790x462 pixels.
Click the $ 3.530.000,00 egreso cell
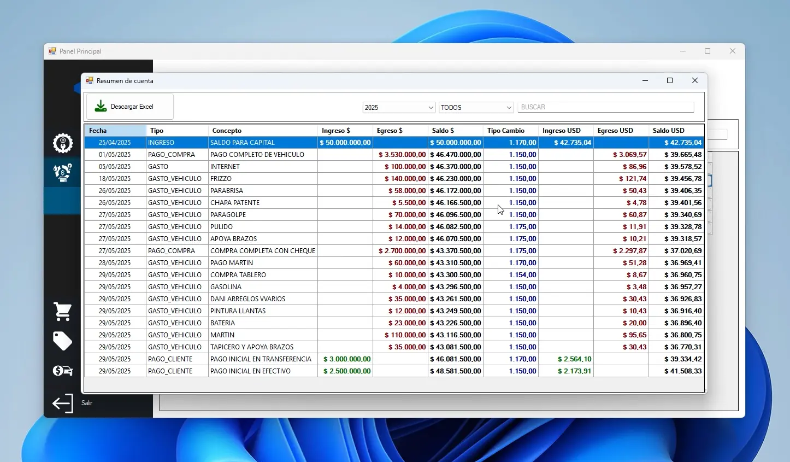400,155
